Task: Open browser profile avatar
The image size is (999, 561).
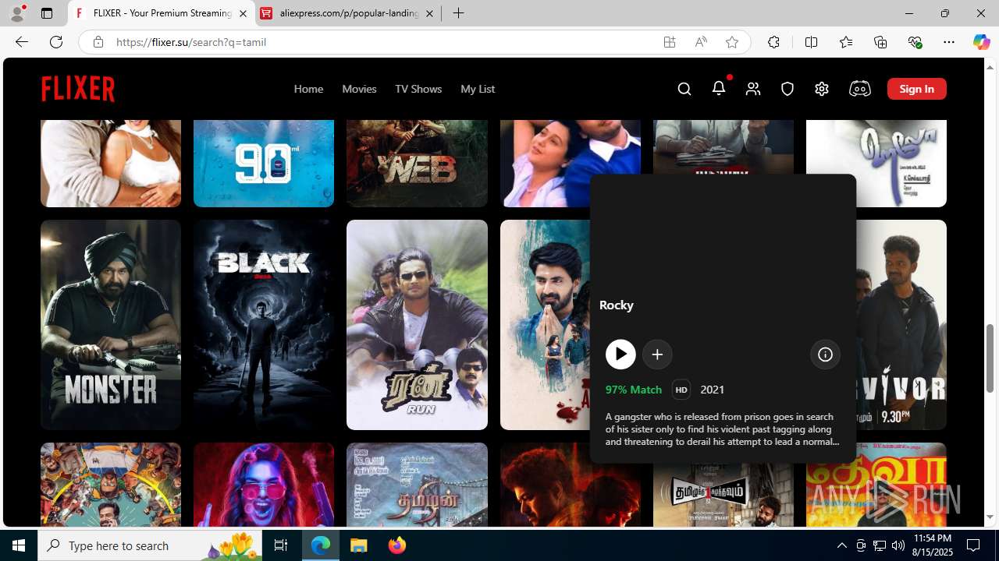Action: [17, 13]
